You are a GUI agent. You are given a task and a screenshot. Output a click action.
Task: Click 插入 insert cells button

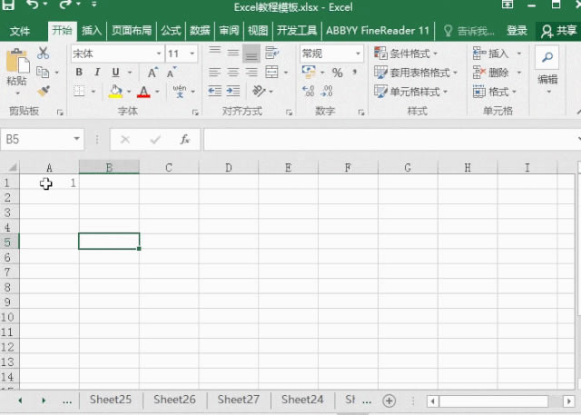pyautogui.click(x=490, y=54)
